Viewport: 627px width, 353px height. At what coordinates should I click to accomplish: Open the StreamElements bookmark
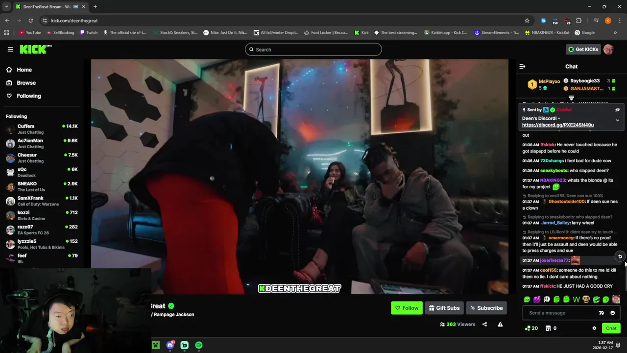point(496,33)
